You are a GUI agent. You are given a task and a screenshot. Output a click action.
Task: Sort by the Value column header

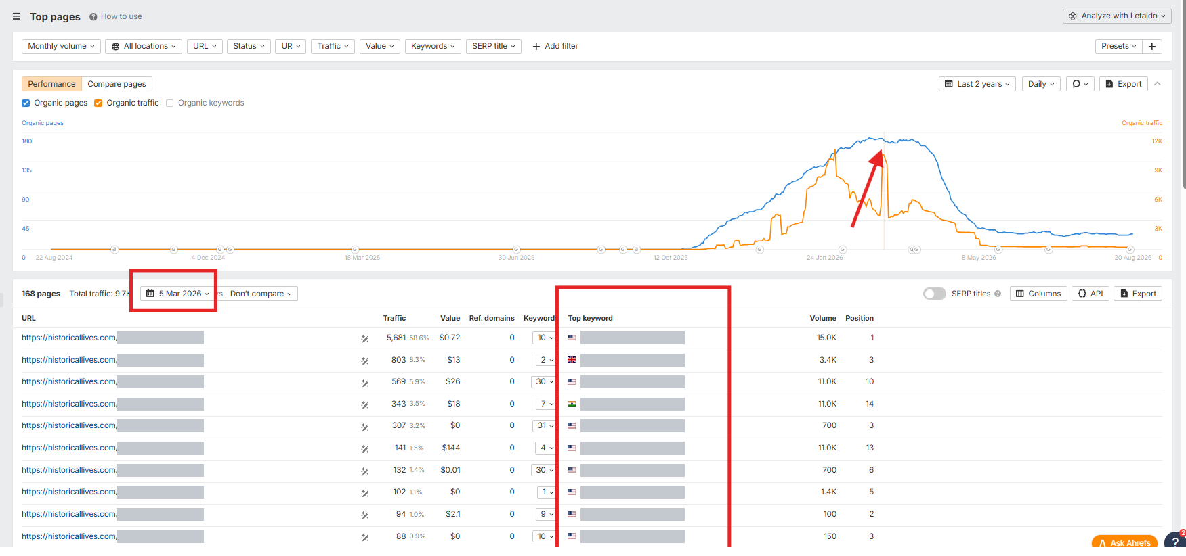(450, 318)
